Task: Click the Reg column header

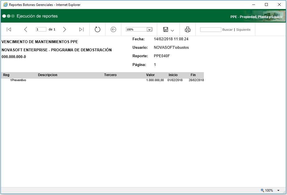Action: [x=6, y=75]
